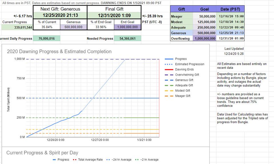Screen dimensions: 274x164
Task: Click the Meager Gift legend entry
Action: point(177,96)
